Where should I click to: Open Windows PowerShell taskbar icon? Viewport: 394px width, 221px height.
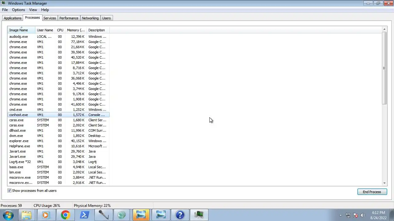pos(84,215)
